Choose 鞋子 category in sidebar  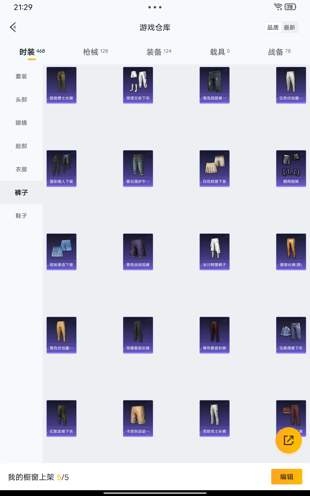pyautogui.click(x=21, y=216)
